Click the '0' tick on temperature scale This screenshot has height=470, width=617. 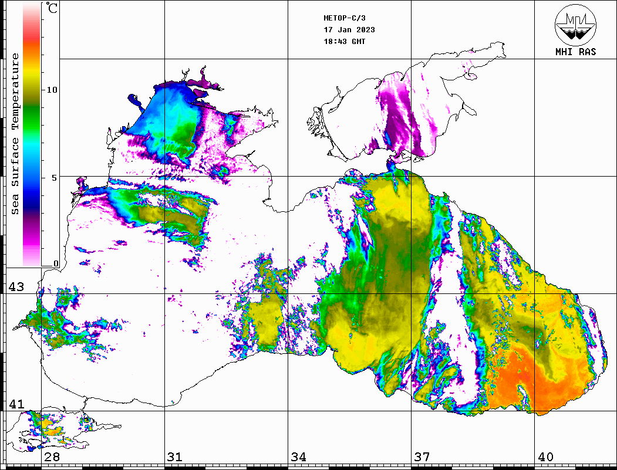pyautogui.click(x=56, y=263)
